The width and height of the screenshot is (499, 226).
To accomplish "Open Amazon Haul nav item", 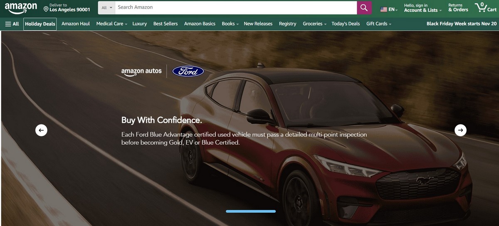I will tap(76, 24).
